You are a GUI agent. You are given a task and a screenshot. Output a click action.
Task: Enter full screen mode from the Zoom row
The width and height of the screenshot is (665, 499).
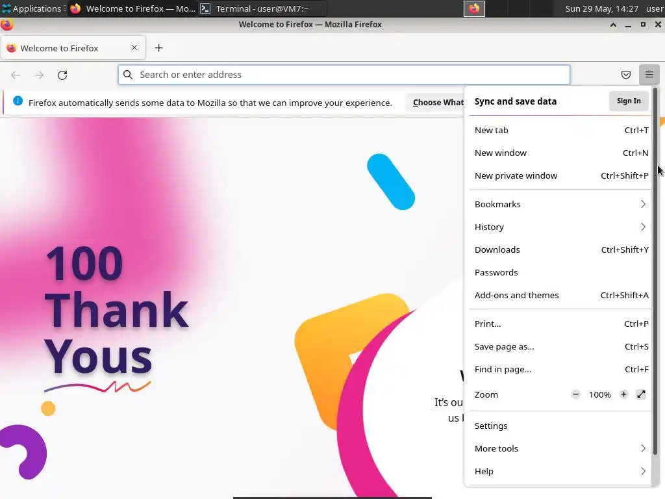(x=641, y=394)
